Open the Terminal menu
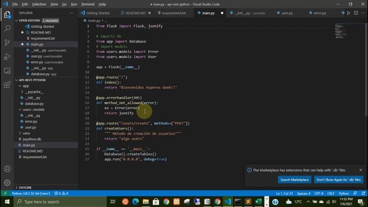Image resolution: width=368 pixels, height=207 pixels. coord(88,4)
